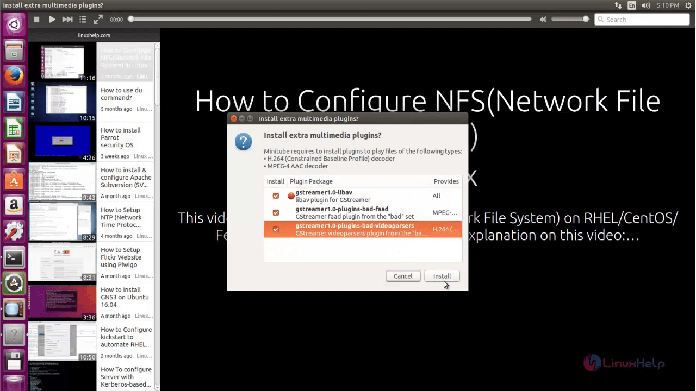Screen dimensions: 696x391
Task: Uncheck gstreamer1.0-plugins-bad-videoparsers install checkbox
Action: (x=276, y=229)
